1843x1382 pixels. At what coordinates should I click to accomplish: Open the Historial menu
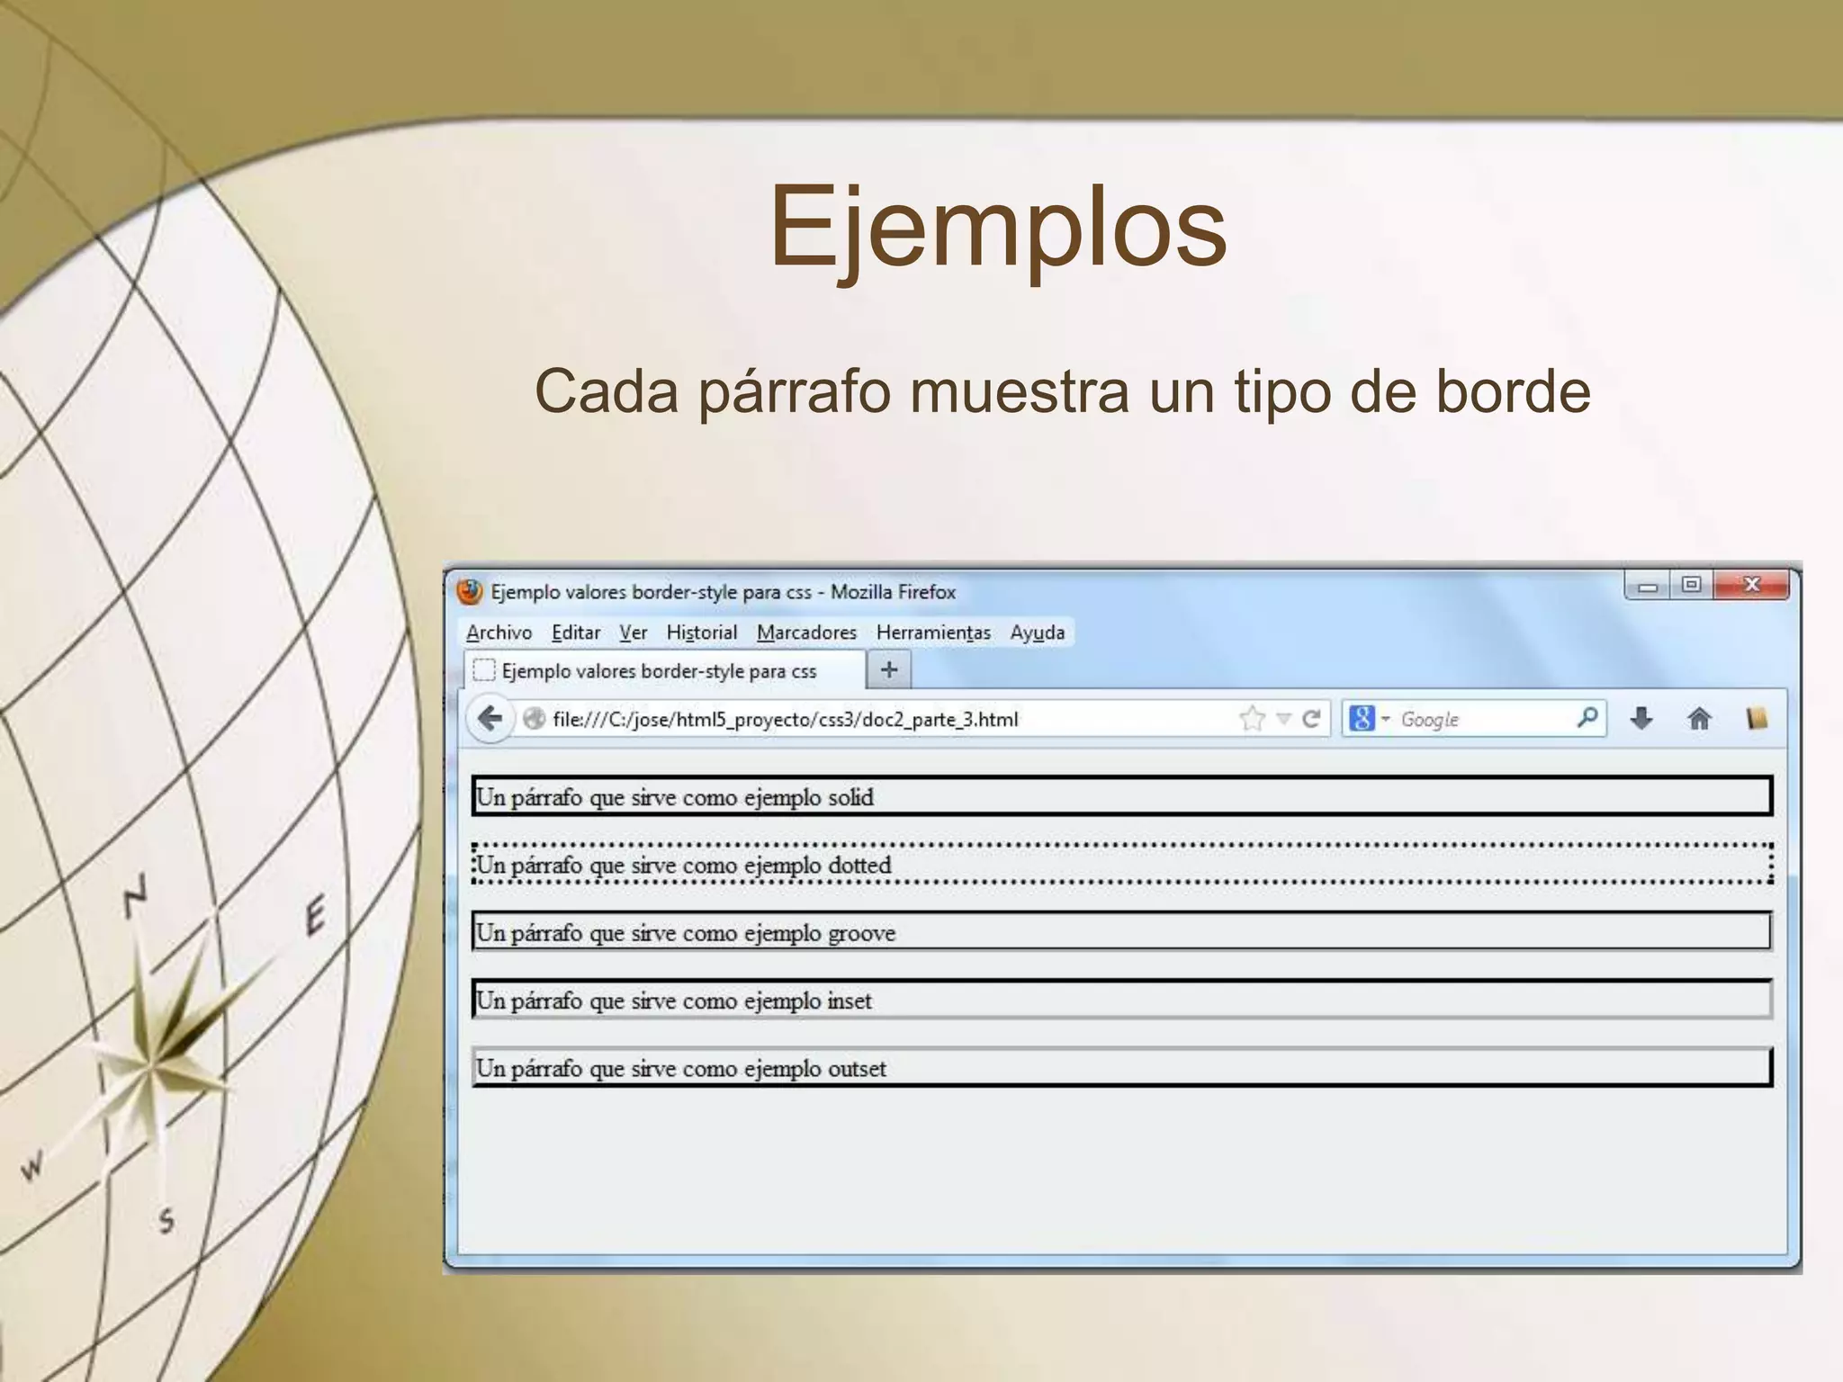point(702,633)
